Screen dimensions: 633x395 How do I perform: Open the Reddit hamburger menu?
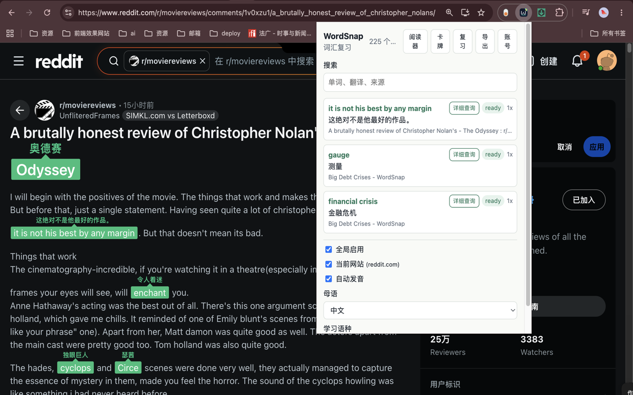(19, 61)
